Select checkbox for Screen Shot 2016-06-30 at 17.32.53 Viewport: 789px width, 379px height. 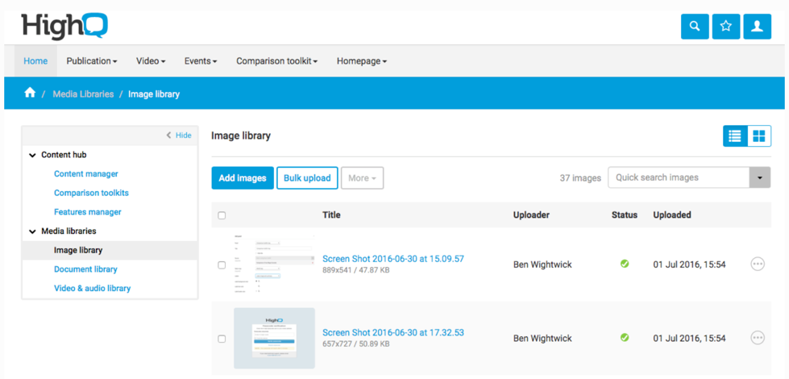pyautogui.click(x=222, y=339)
